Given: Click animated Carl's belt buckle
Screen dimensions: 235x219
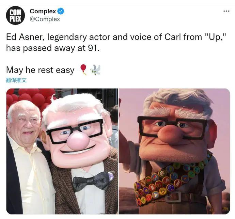Looking at the screenshot, I should [x=174, y=197].
